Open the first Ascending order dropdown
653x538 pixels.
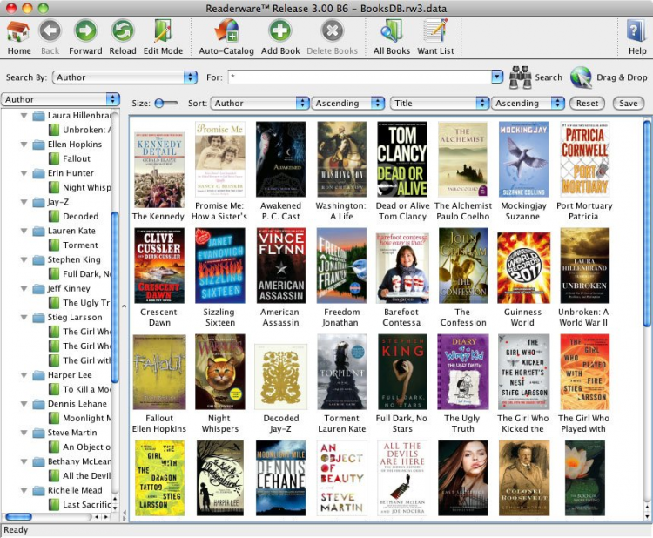click(348, 104)
